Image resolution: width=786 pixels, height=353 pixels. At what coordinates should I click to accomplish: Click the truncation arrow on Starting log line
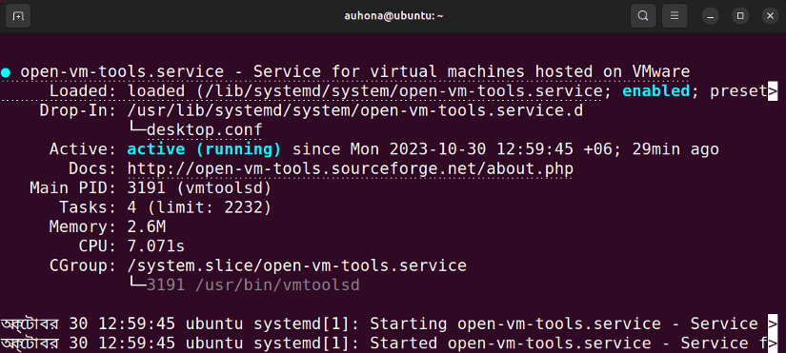[773, 324]
